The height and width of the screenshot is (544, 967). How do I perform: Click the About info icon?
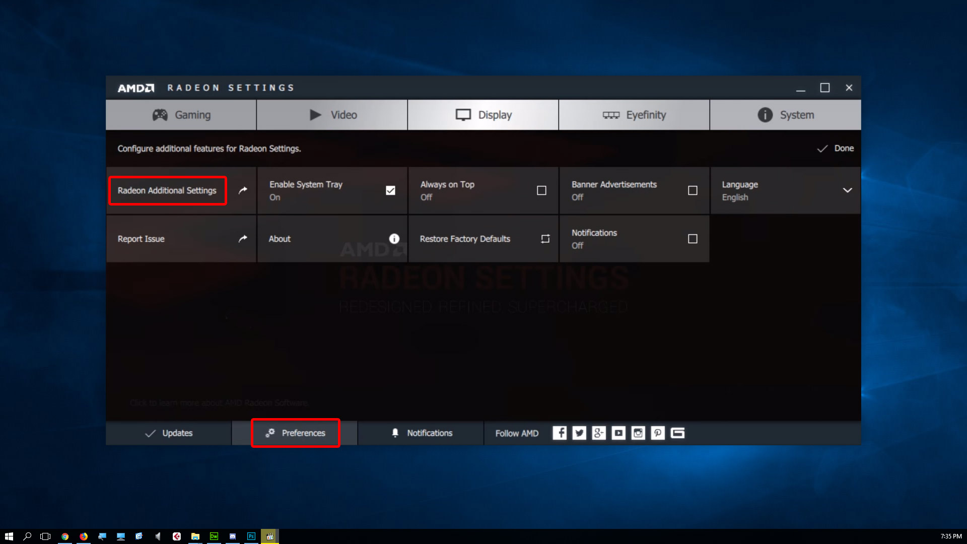(x=394, y=239)
